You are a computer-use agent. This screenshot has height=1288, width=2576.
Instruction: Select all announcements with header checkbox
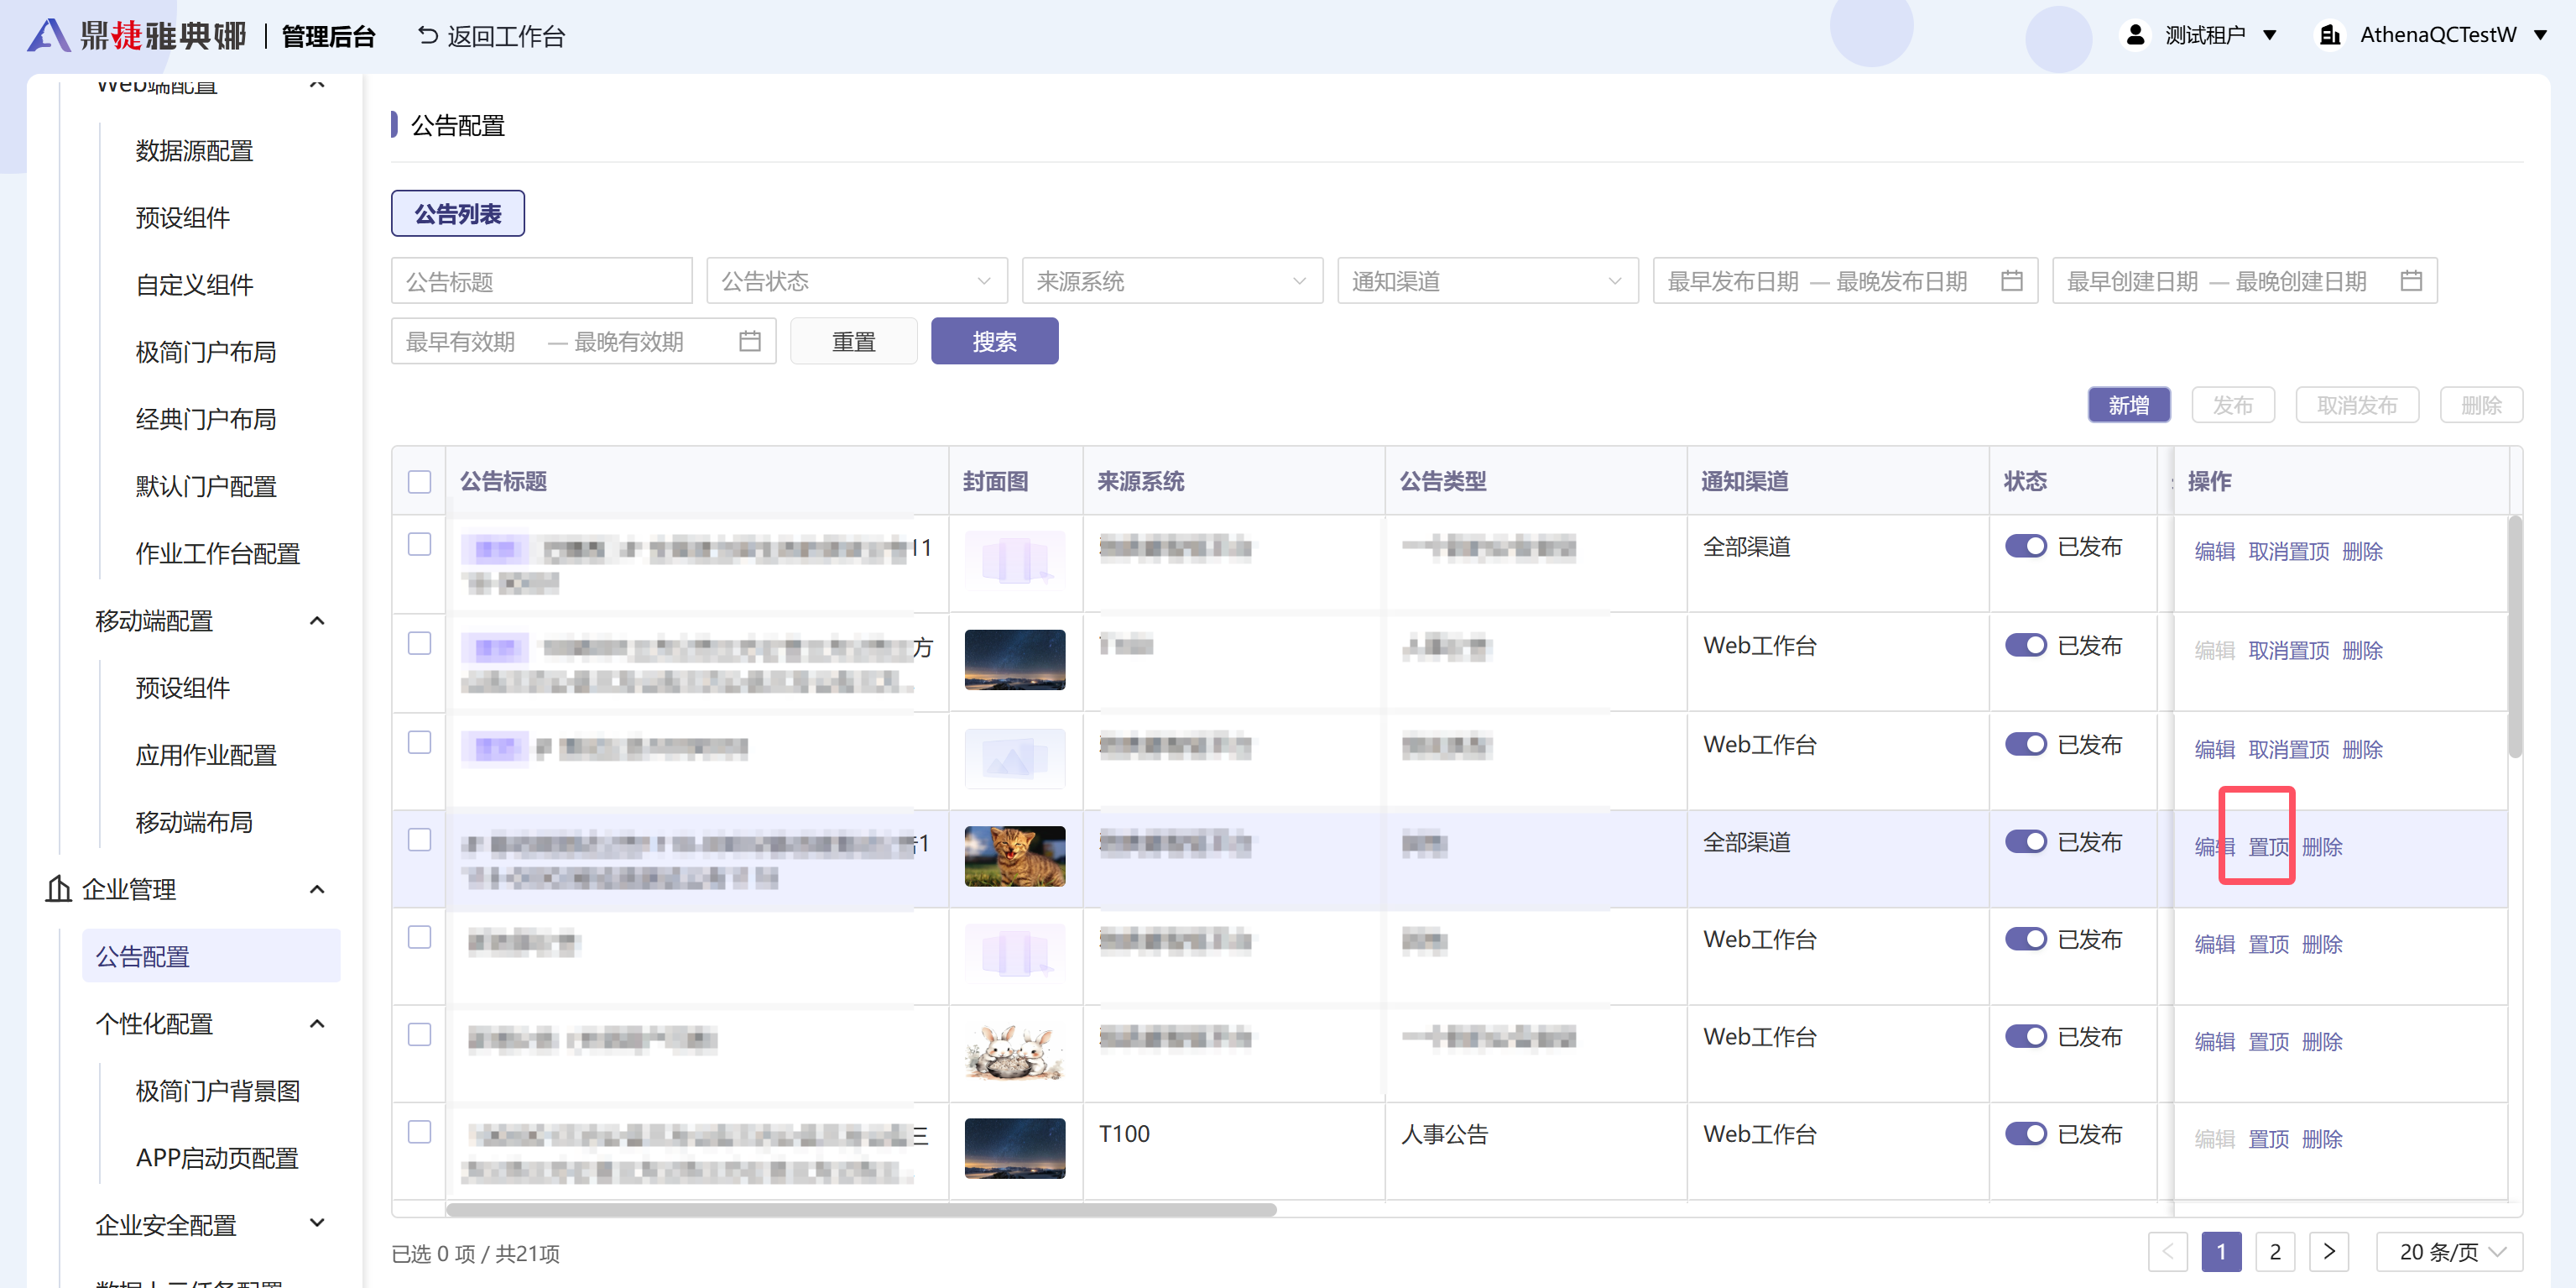coord(420,481)
